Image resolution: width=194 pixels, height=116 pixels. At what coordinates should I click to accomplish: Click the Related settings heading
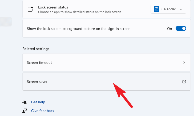pyautogui.click(x=36, y=49)
